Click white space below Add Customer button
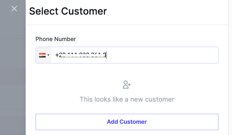The width and height of the screenshot is (232, 135). [127, 132]
